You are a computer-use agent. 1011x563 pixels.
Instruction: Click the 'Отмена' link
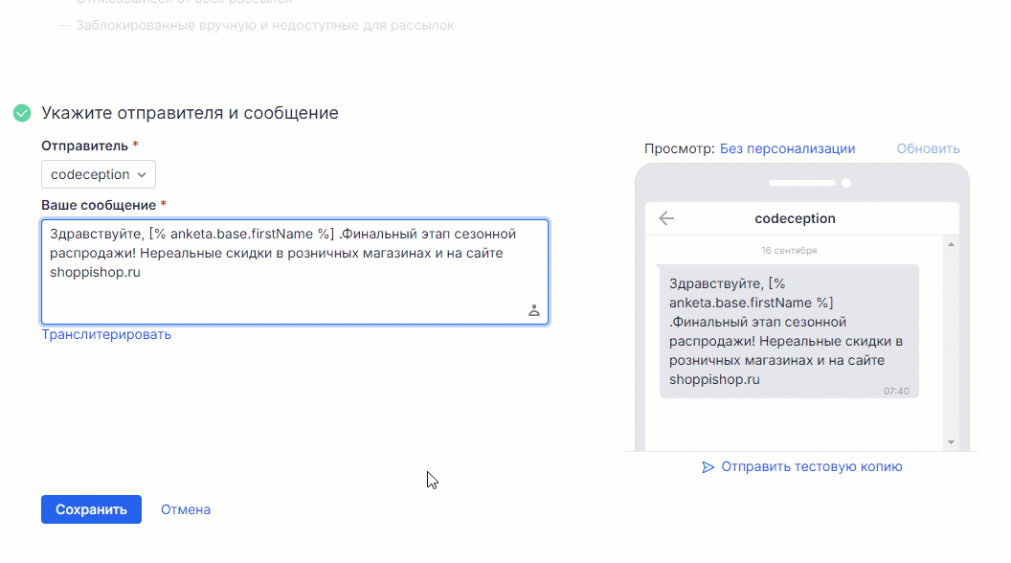(185, 508)
